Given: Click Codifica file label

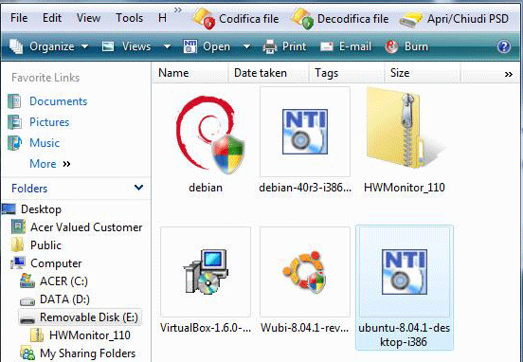Looking at the screenshot, I should [x=249, y=19].
